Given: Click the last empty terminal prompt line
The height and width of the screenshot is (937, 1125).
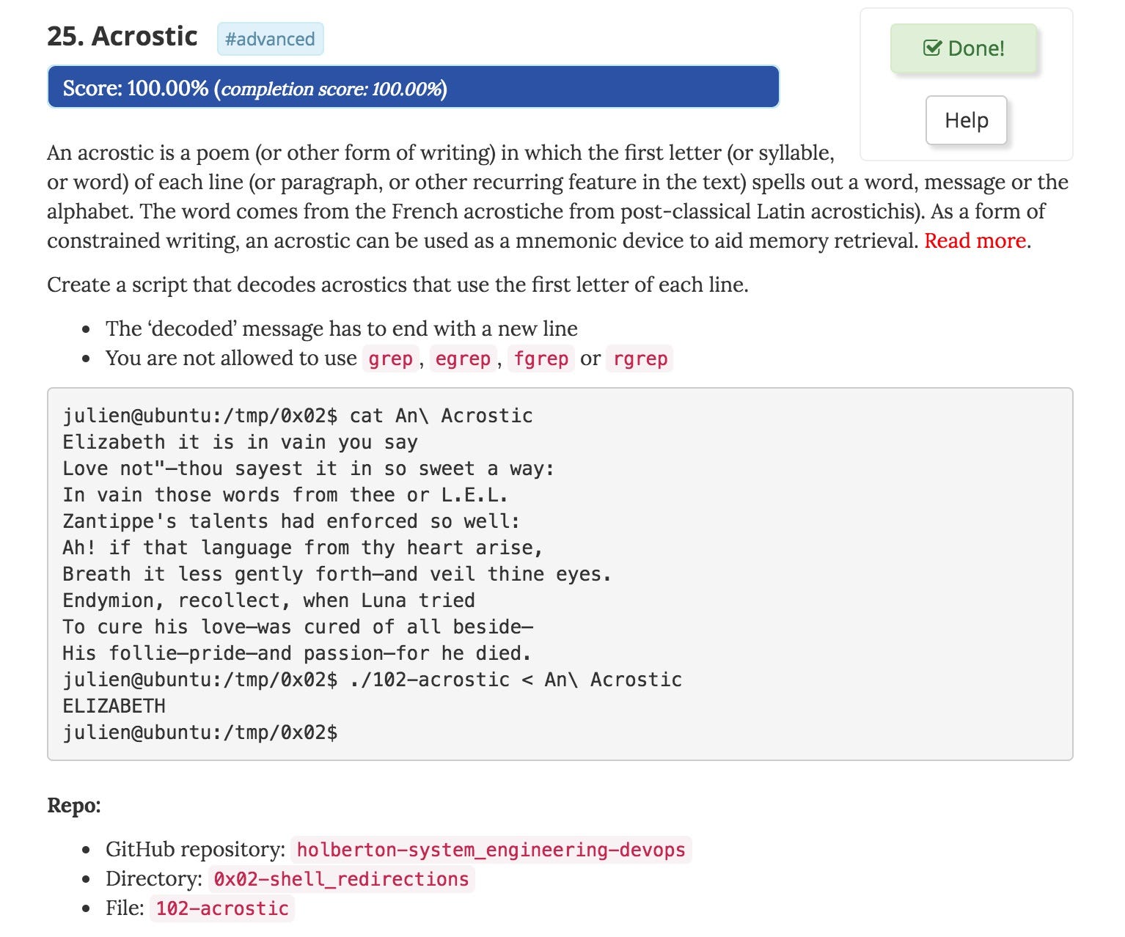Looking at the screenshot, I should tap(199, 732).
